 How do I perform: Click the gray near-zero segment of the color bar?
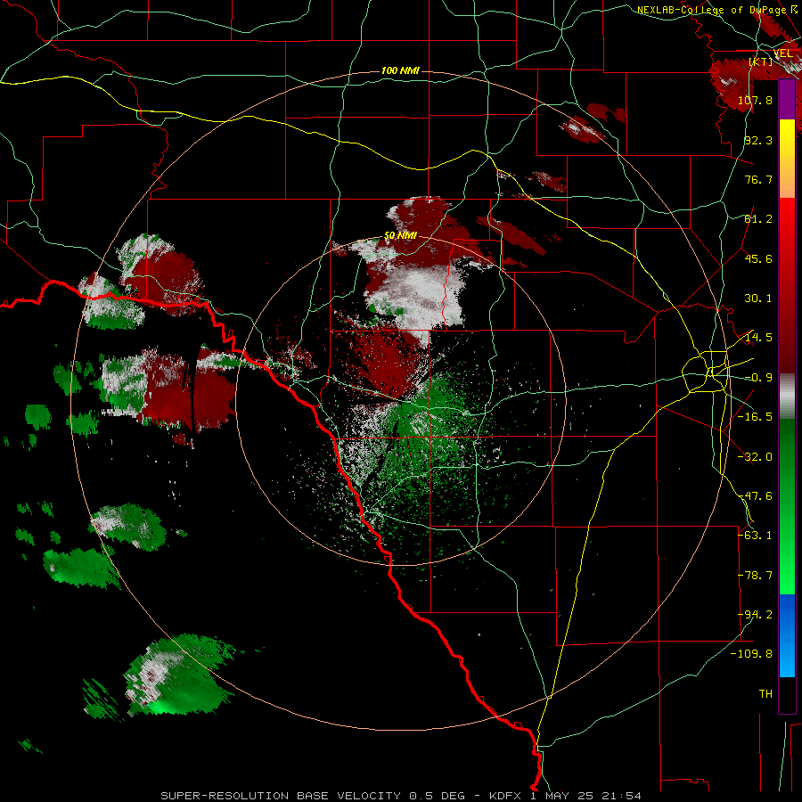pyautogui.click(x=787, y=397)
